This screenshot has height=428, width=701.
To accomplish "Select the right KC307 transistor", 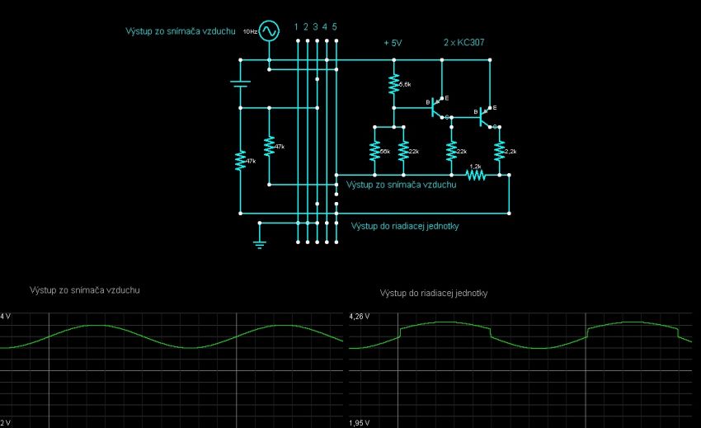I will point(485,117).
